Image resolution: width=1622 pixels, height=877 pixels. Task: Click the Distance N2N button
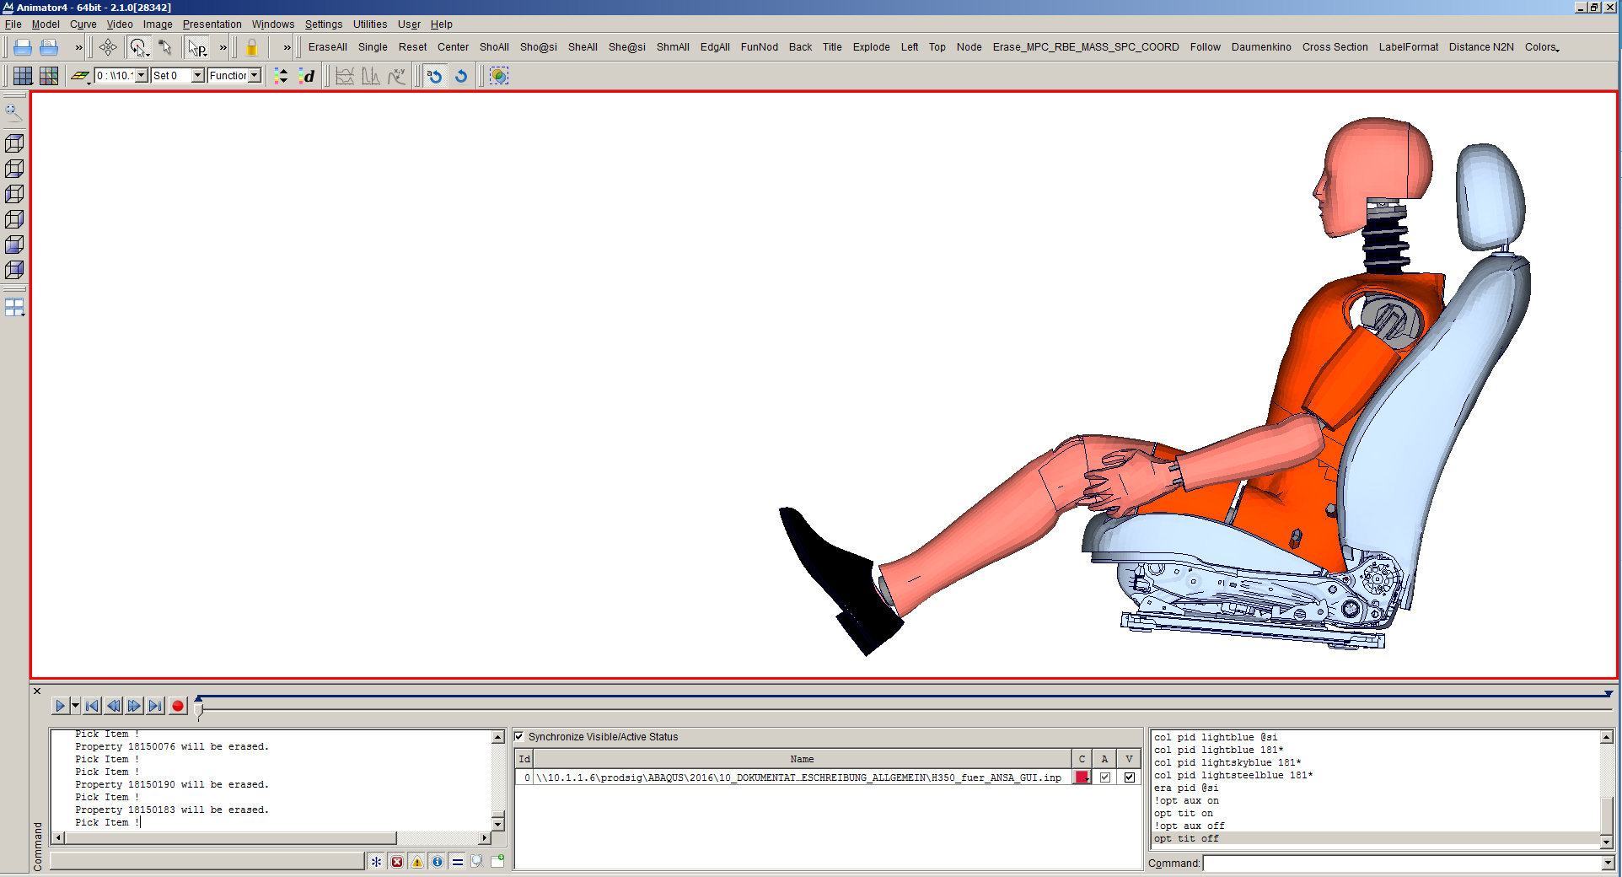(1481, 47)
